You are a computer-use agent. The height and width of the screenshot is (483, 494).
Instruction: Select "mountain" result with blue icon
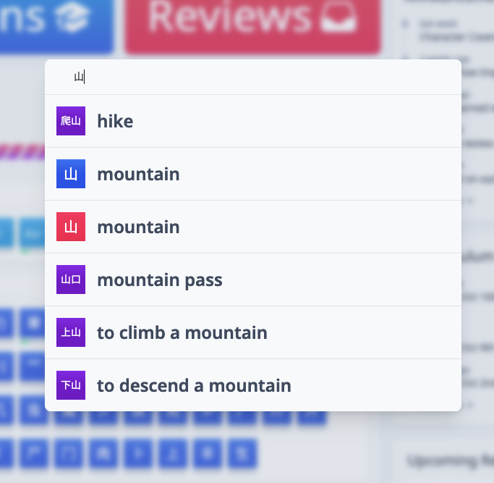(253, 174)
